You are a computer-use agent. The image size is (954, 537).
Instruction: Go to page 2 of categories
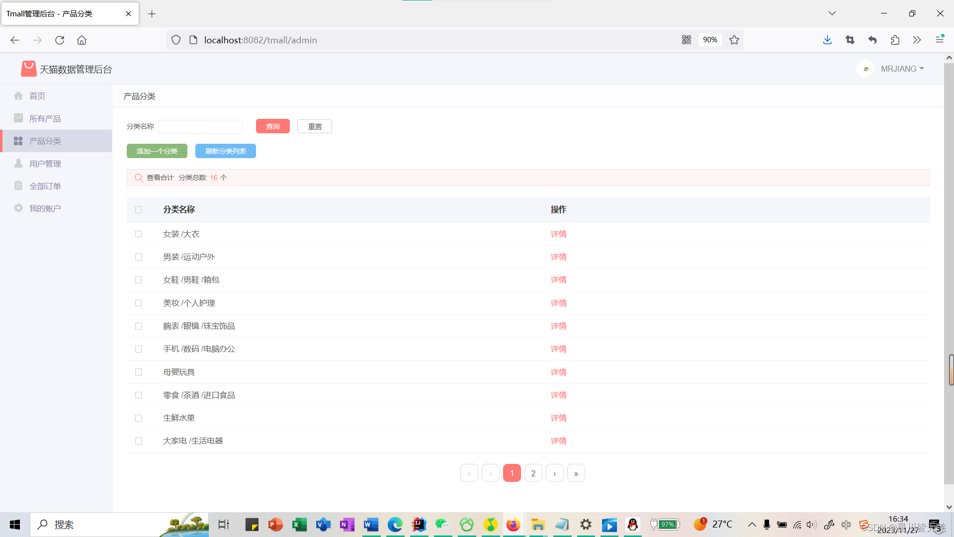tap(533, 473)
